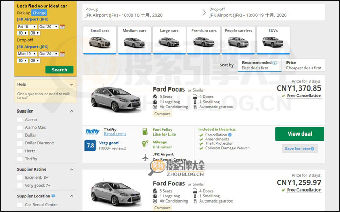Tick the Dollar supplier checkbox

(x=20, y=136)
